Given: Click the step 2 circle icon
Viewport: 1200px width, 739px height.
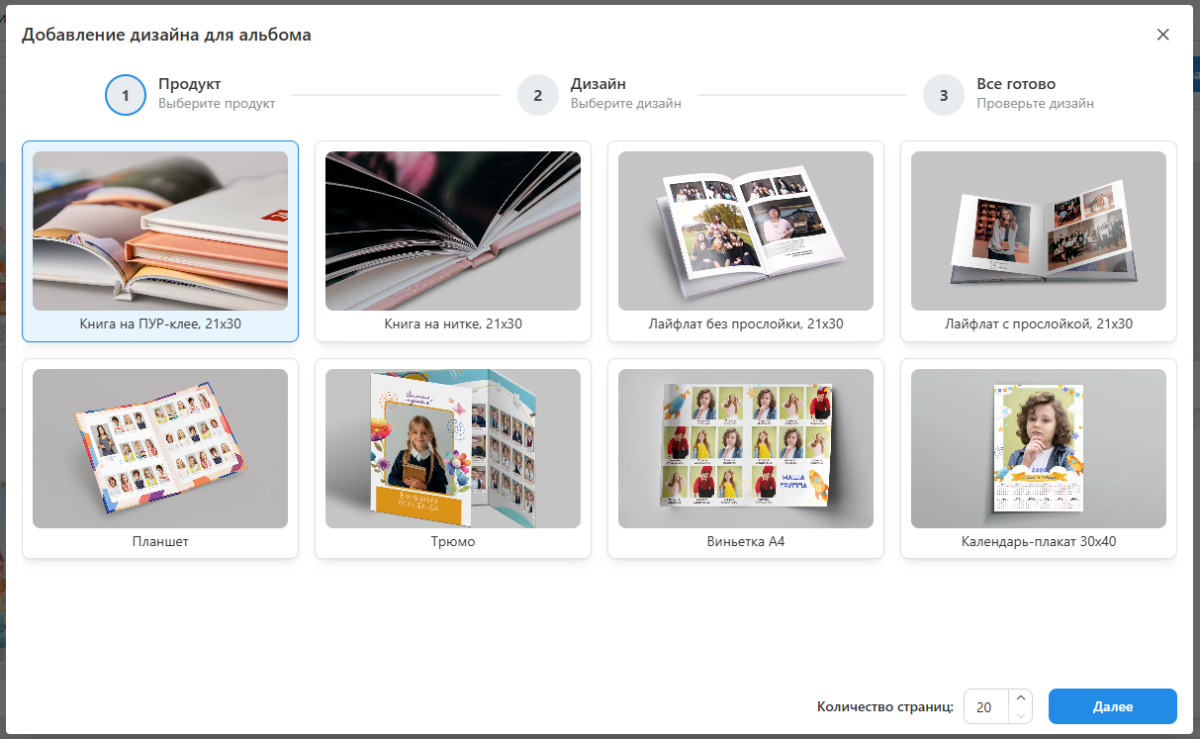Looking at the screenshot, I should [537, 95].
